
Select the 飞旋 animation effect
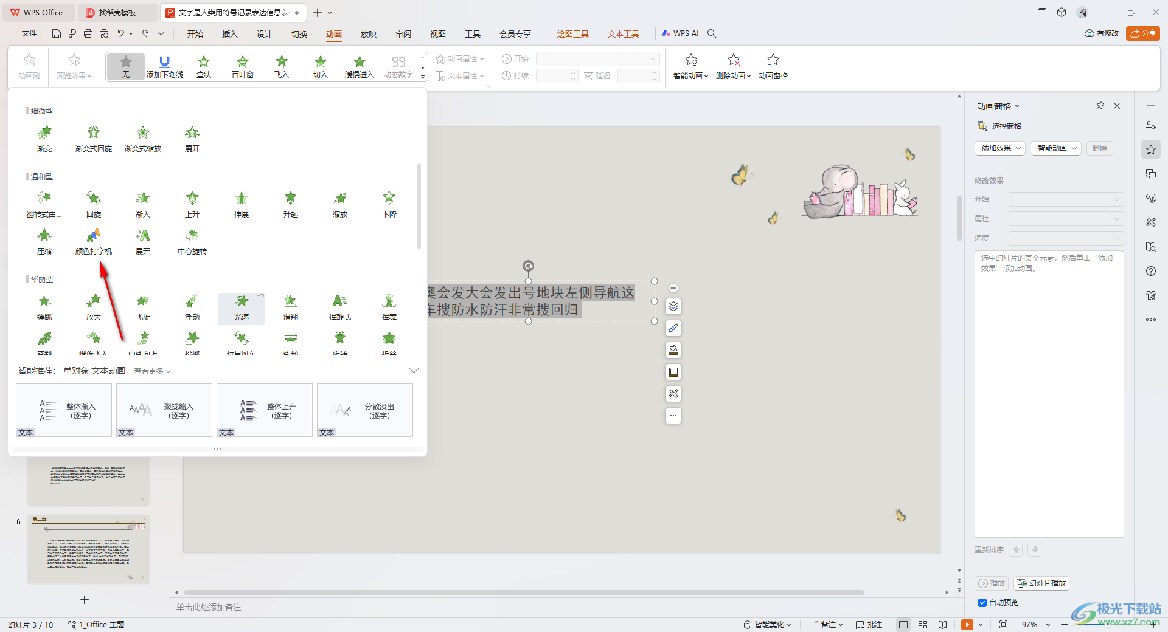(143, 307)
